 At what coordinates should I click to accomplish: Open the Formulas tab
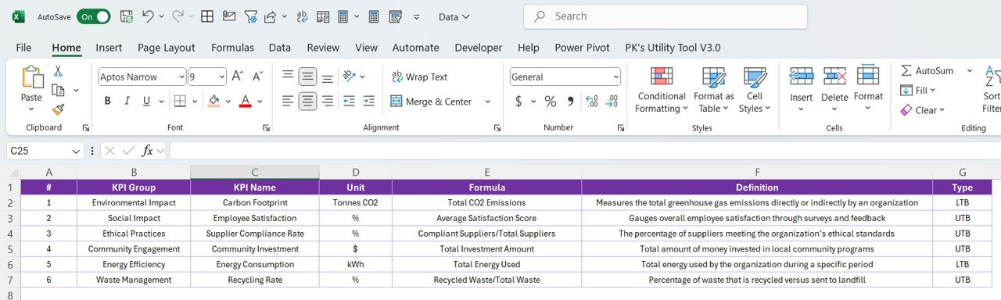coord(233,48)
